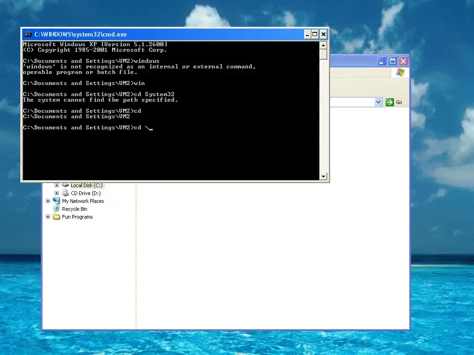Click the Windows flag logo in Explorer
This screenshot has width=474, height=355.
400,73
